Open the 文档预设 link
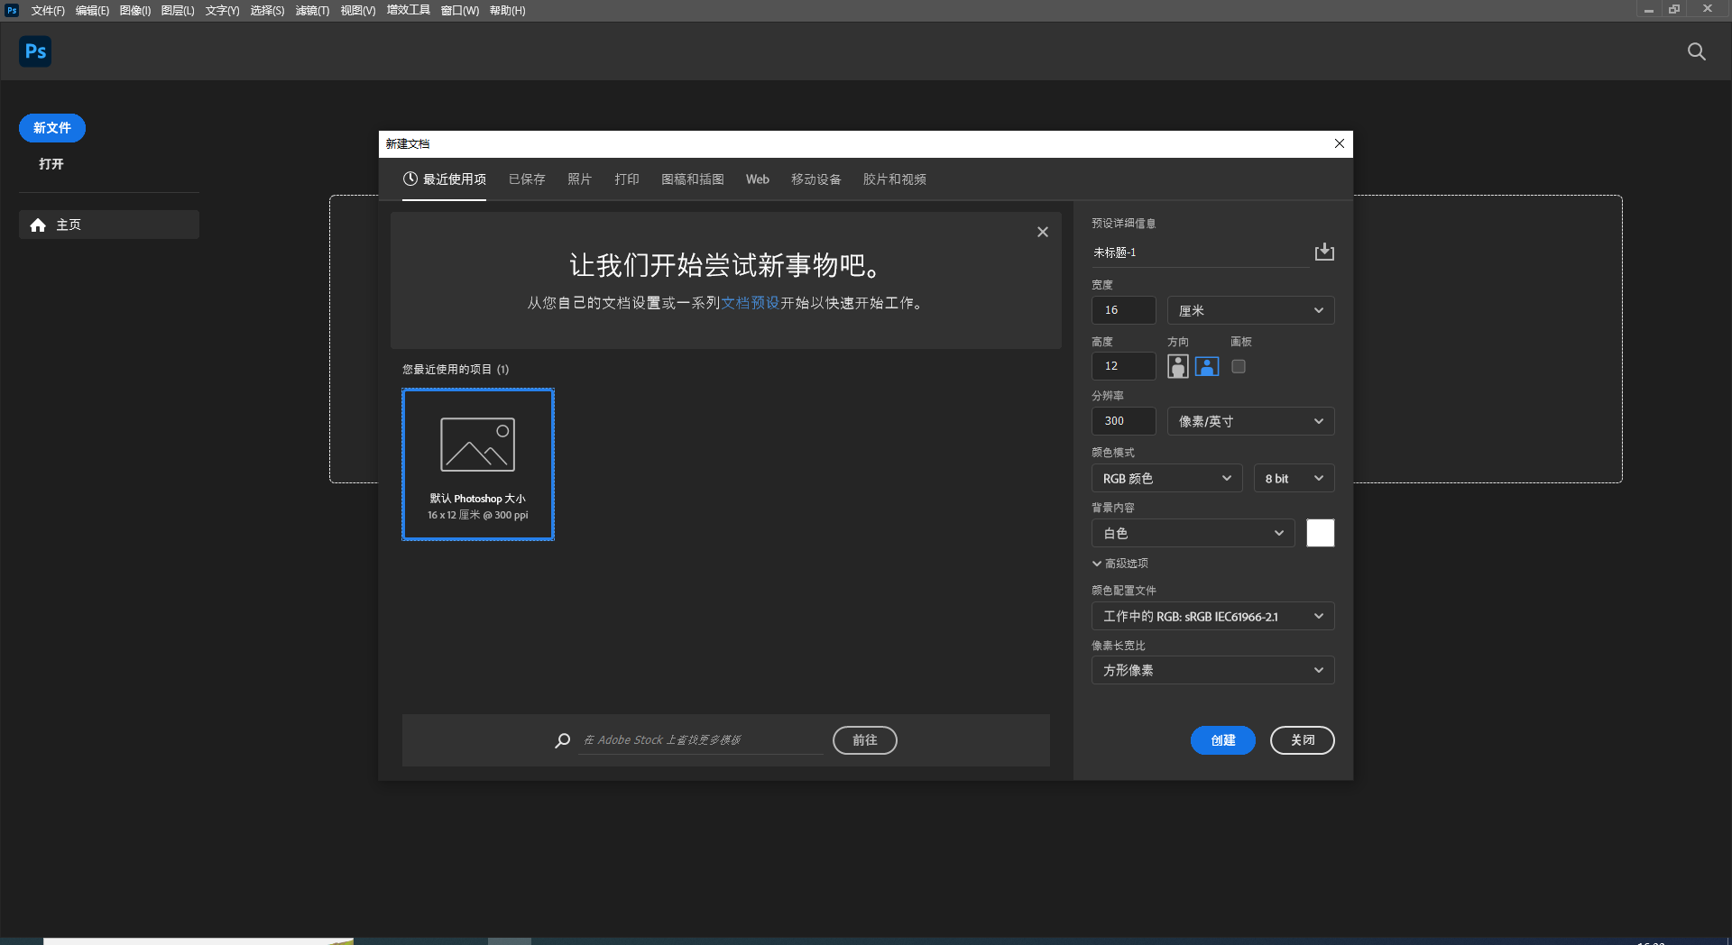 pyautogui.click(x=751, y=303)
